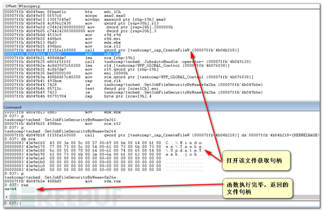
Task: Select the cmp byte ptr [rcx+19h],4 line
Action: (78, 96)
